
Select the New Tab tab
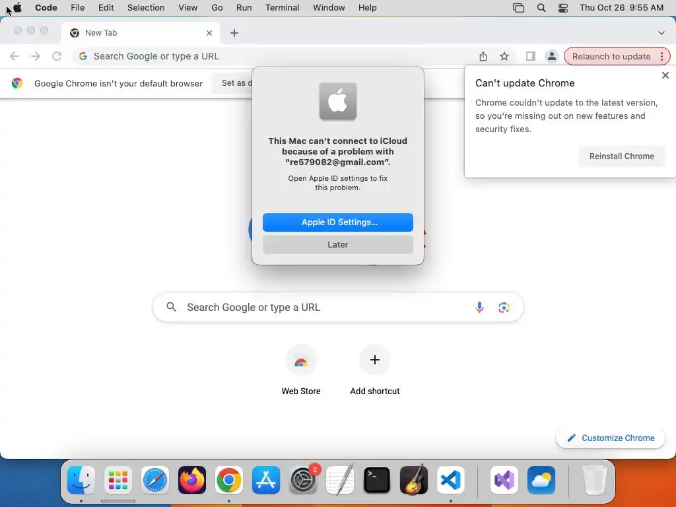click(x=140, y=33)
